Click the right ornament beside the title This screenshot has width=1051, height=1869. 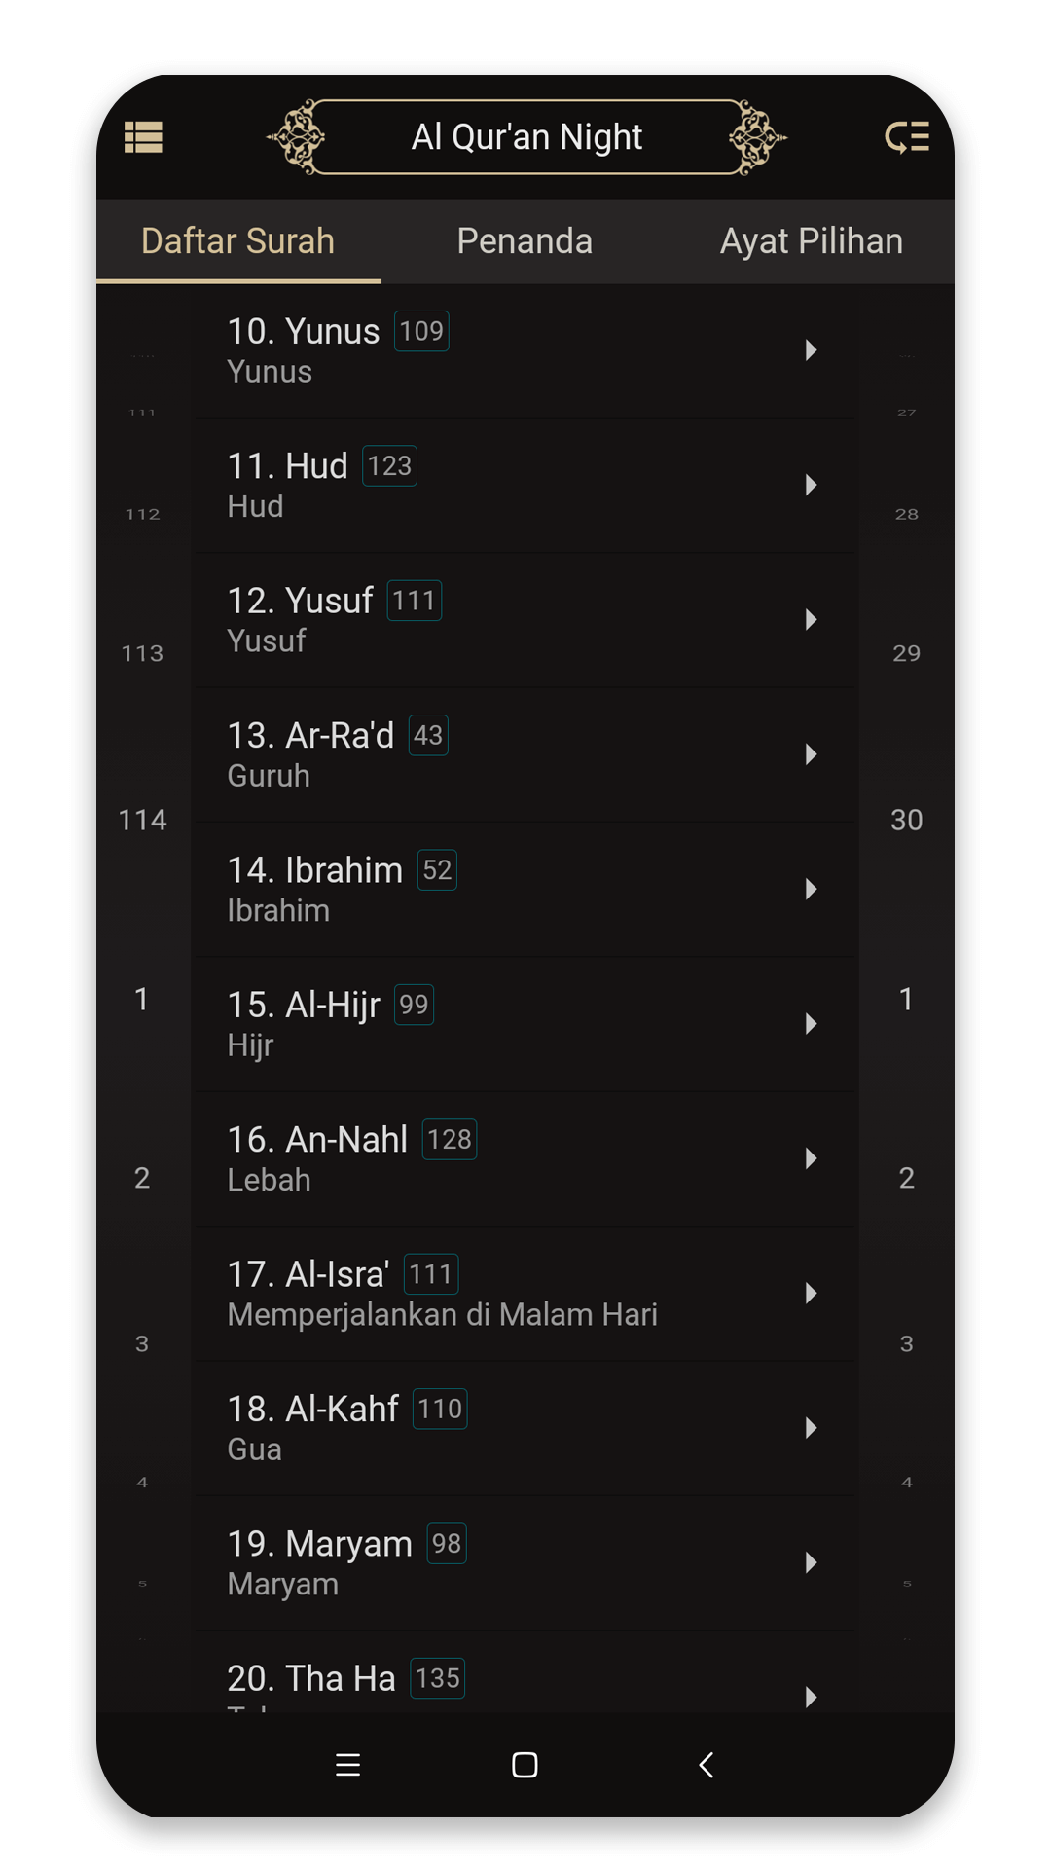(x=757, y=137)
